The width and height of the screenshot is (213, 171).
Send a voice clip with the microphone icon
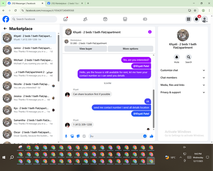[x=66, y=136]
